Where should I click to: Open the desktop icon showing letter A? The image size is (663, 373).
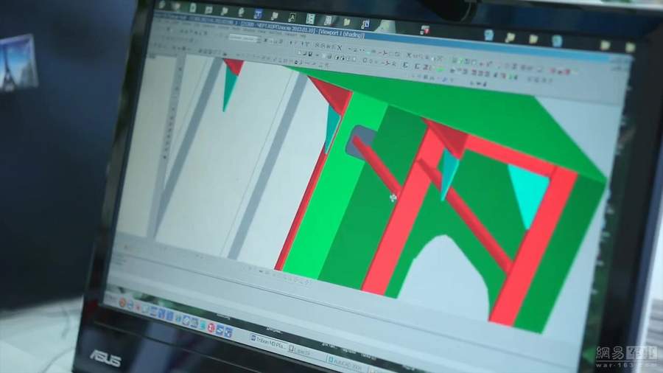point(292,17)
